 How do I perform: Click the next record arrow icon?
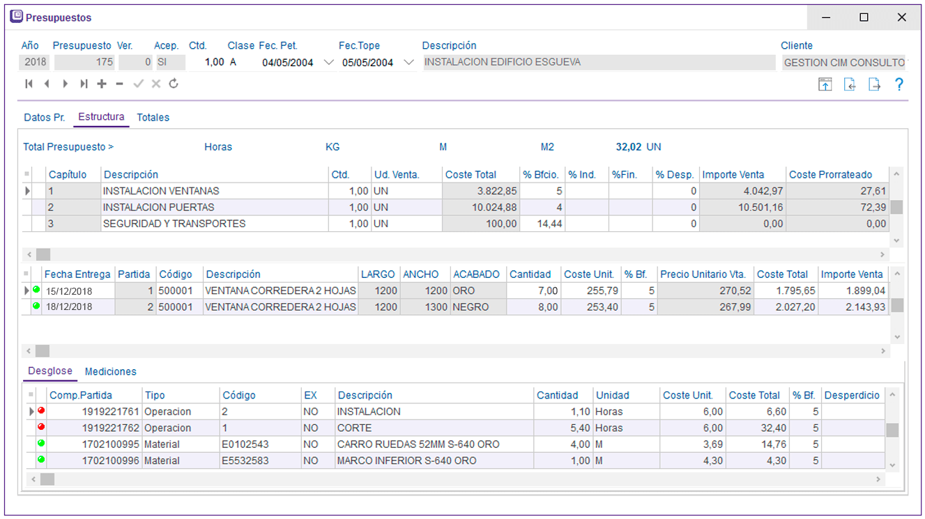(x=64, y=84)
